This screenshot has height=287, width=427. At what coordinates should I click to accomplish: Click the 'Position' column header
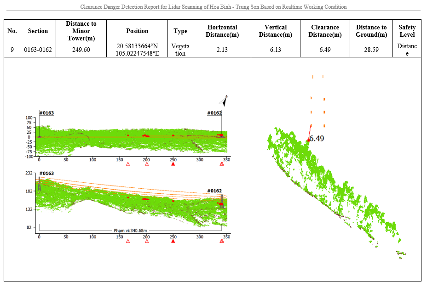pyautogui.click(x=137, y=31)
